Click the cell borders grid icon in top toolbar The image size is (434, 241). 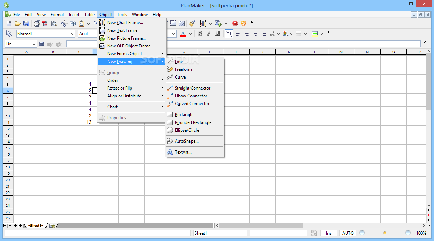click(x=173, y=23)
